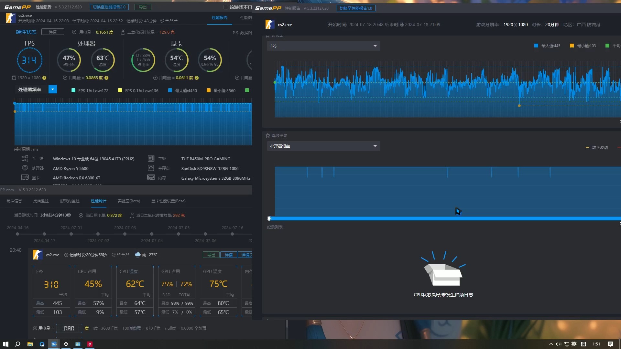Check the 该游戏不再 checkbox at top
Viewport: 621px width, 349px height.
click(226, 7)
